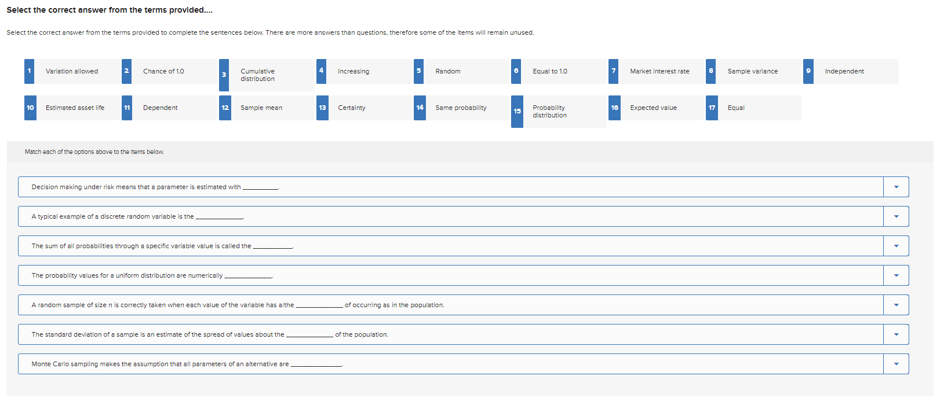The width and height of the screenshot is (944, 398).
Task: Click the 'Sample variance' term tile
Action: tap(753, 71)
